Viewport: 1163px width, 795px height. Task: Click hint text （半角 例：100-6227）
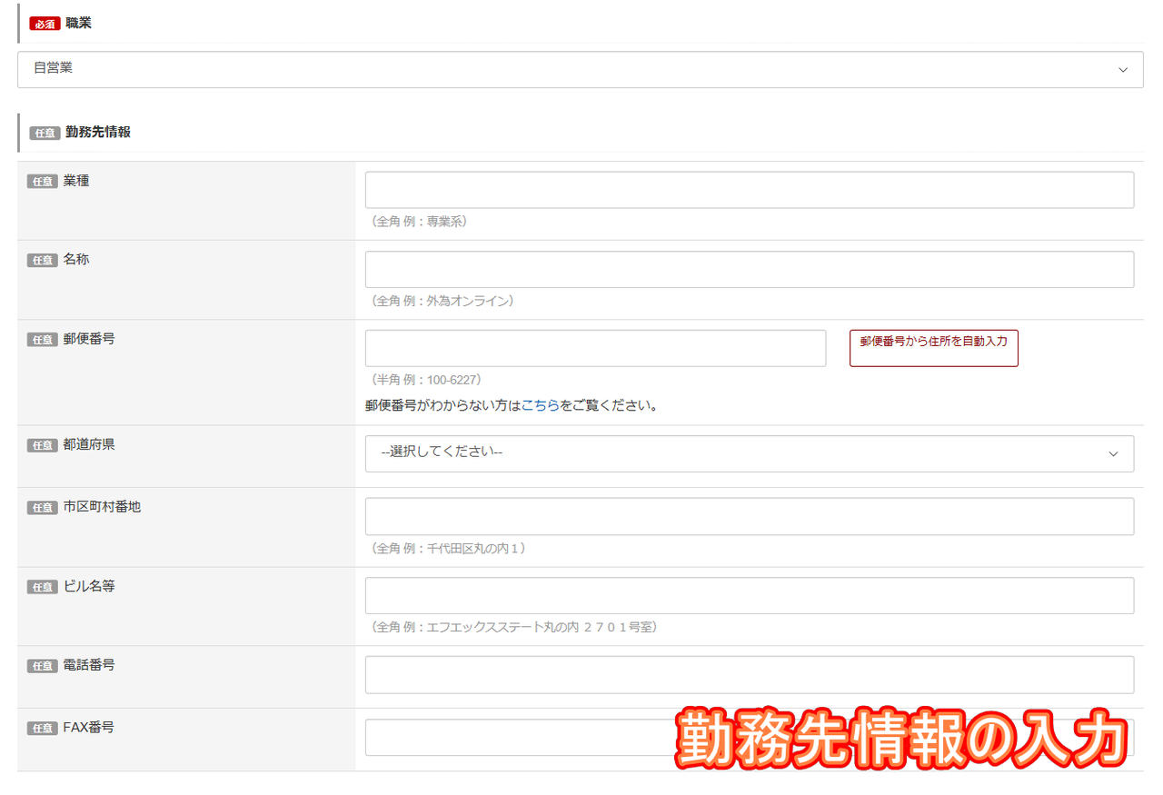425,379
